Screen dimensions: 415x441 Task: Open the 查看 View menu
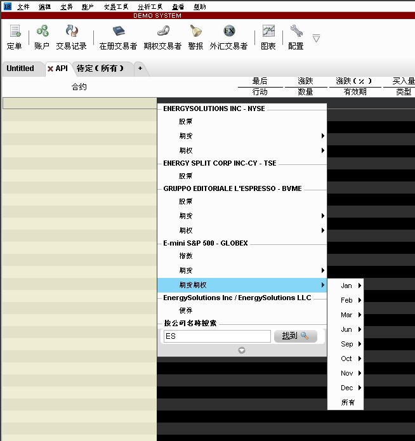tap(178, 6)
